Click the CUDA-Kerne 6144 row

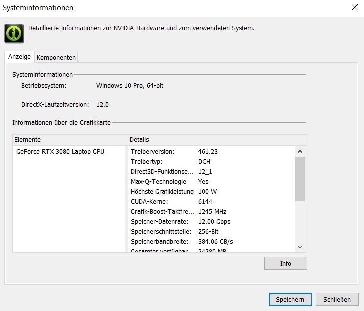pyautogui.click(x=211, y=201)
